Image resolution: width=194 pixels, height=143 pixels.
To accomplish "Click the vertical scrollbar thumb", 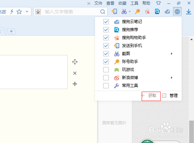I will [191, 132].
